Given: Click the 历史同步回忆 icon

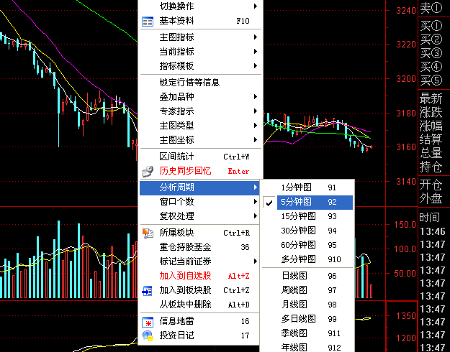Looking at the screenshot, I should [148, 171].
